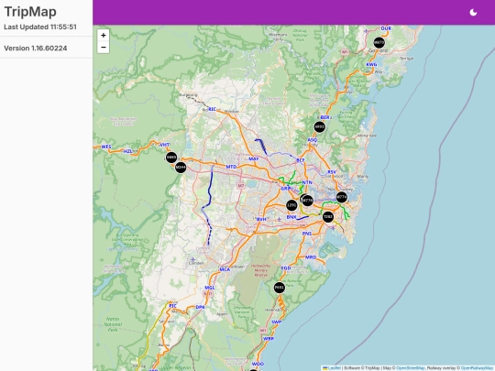Click the TripMap title in sidebar

pyautogui.click(x=30, y=12)
